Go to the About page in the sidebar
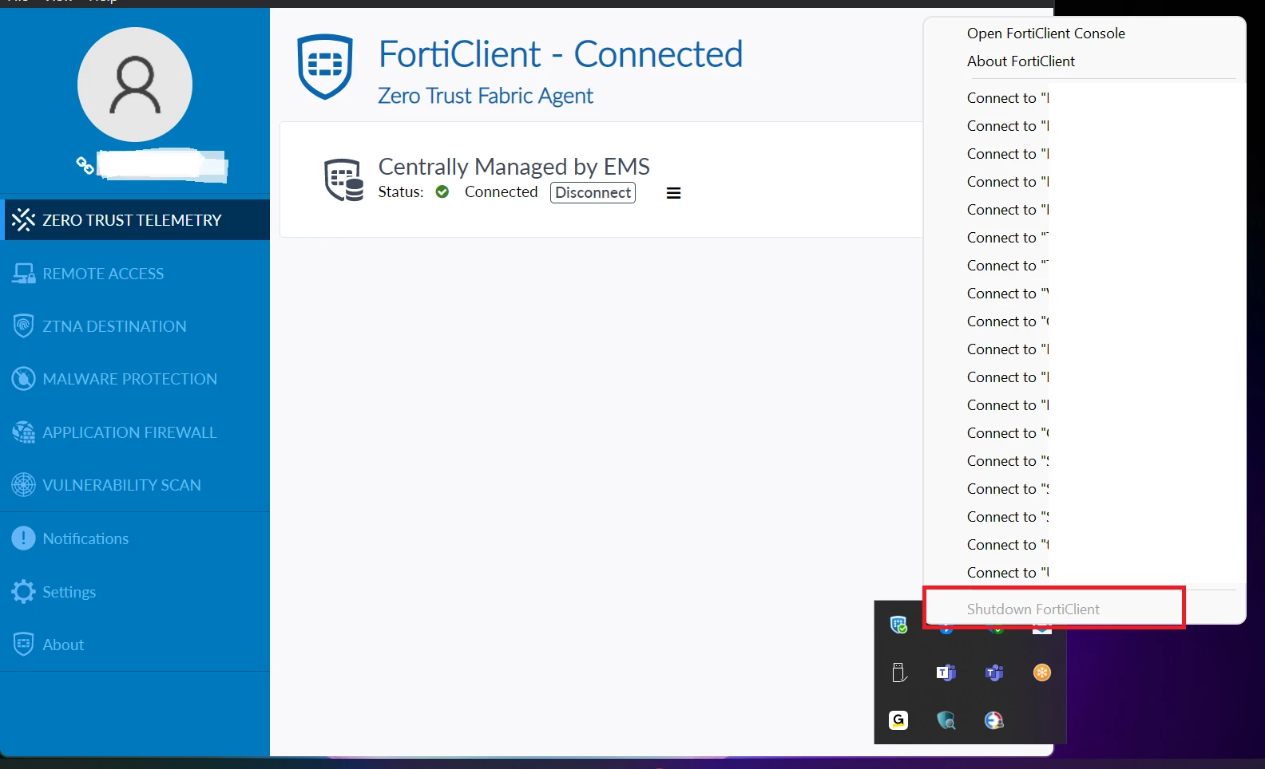Image resolution: width=1265 pixels, height=769 pixels. (63, 645)
